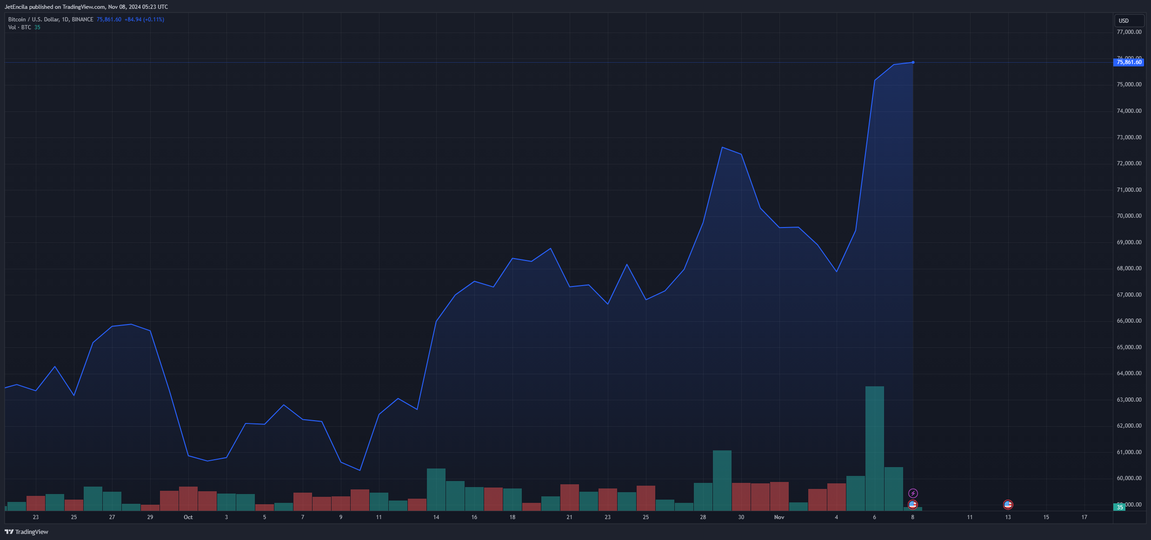
Task: Click the purple lightning bolt event icon
Action: tap(913, 493)
